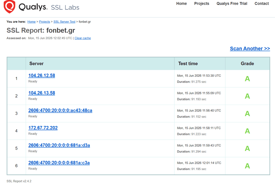Open server report for 104.26.12.58
This screenshot has width=275, height=183.
click(42, 75)
